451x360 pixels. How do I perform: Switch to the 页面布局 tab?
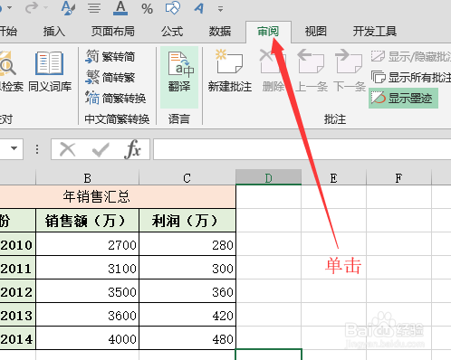click(x=113, y=32)
